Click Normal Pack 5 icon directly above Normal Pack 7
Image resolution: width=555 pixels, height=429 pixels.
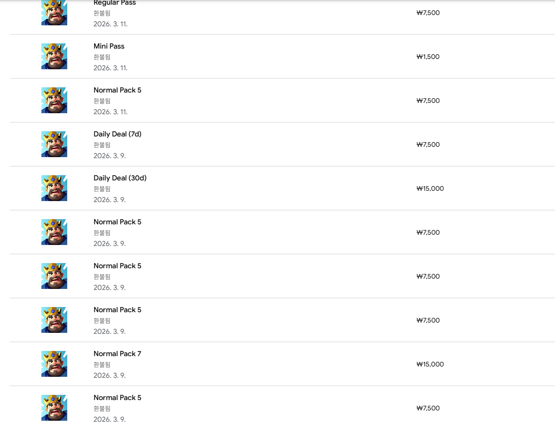(x=54, y=320)
